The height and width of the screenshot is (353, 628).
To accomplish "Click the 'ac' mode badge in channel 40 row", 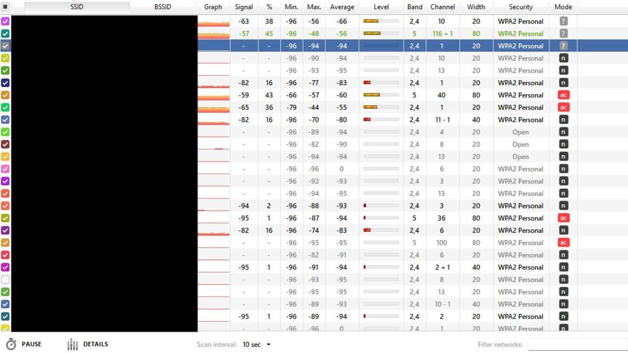I will [x=563, y=95].
